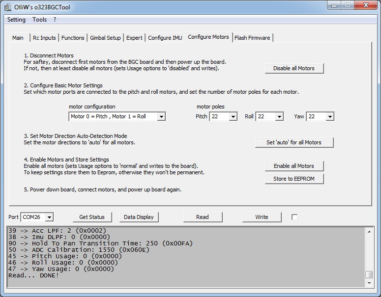The height and width of the screenshot is (297, 381).
Task: Go to the Flash Firmware tab
Action: click(x=252, y=38)
